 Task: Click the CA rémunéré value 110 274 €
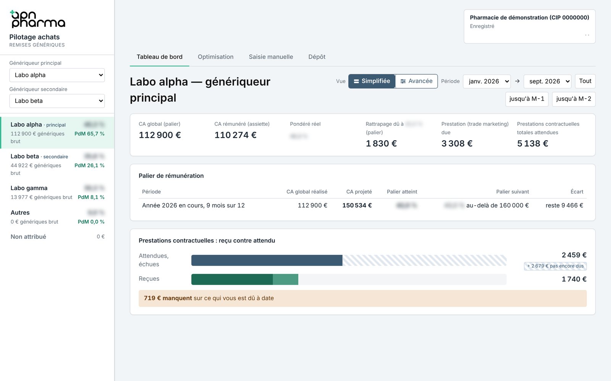(235, 135)
